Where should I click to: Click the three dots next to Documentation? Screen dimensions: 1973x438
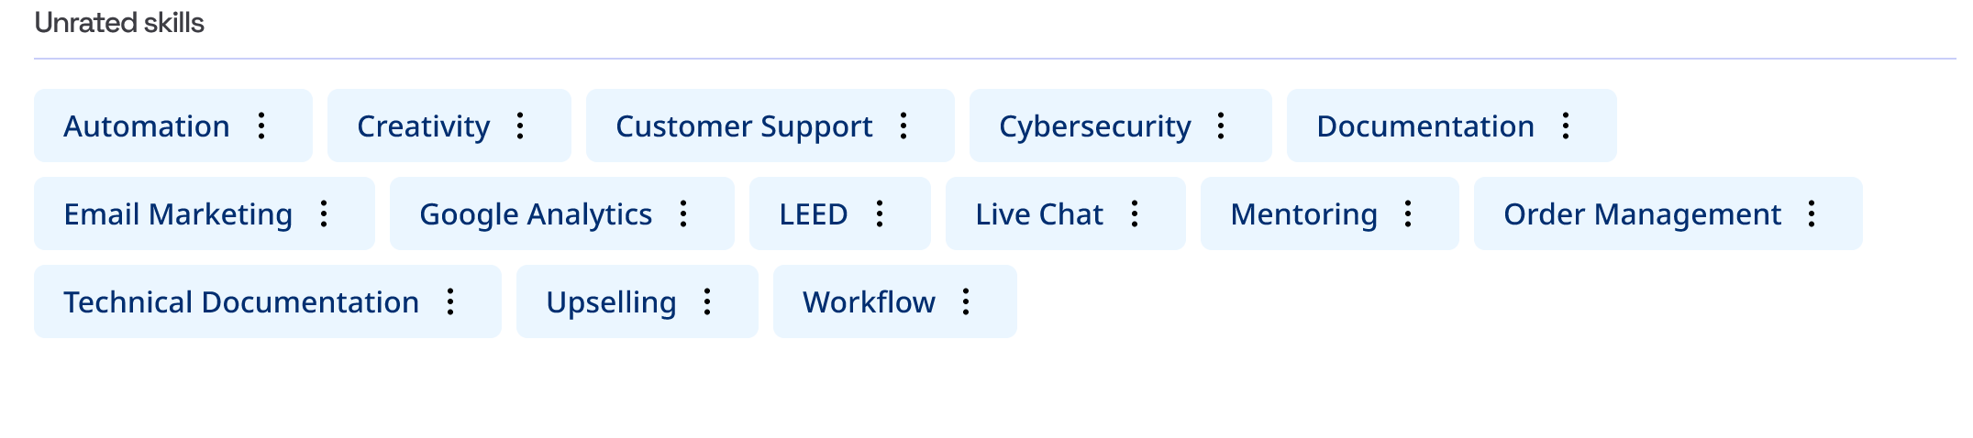pyautogui.click(x=1566, y=126)
